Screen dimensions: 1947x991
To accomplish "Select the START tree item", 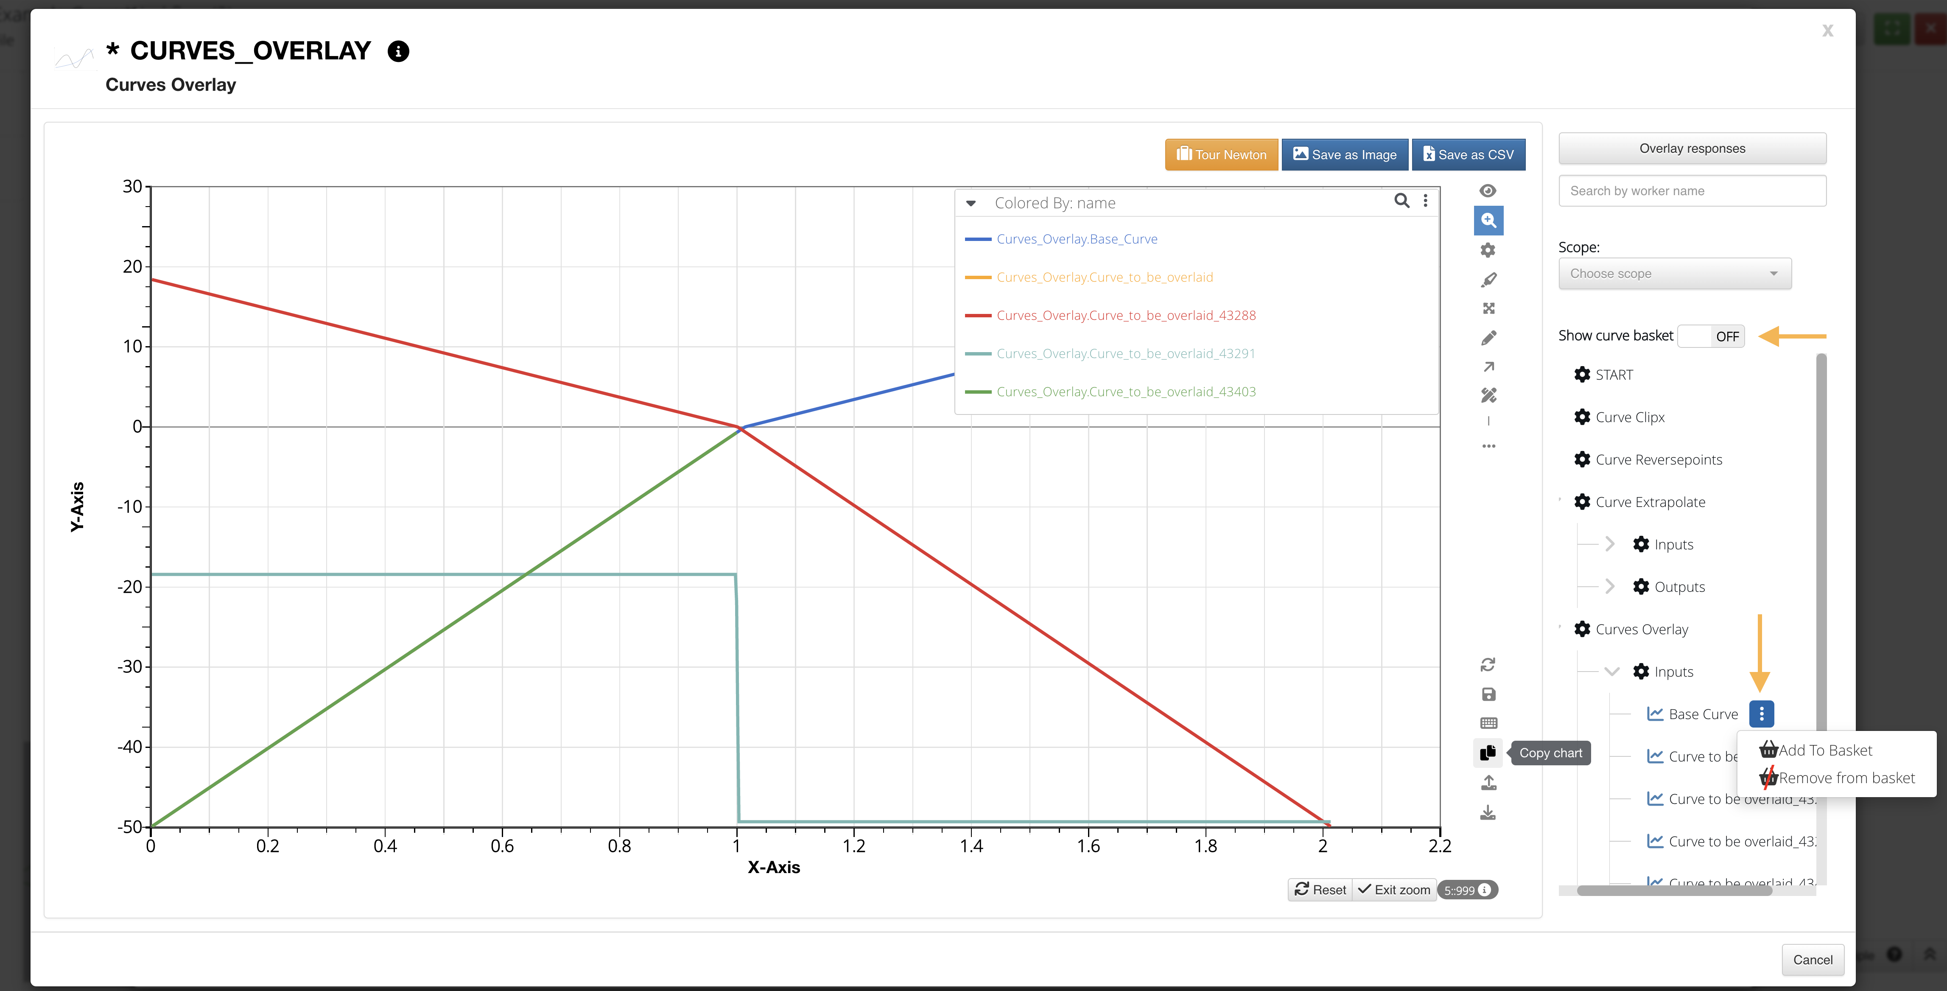I will pyautogui.click(x=1614, y=374).
